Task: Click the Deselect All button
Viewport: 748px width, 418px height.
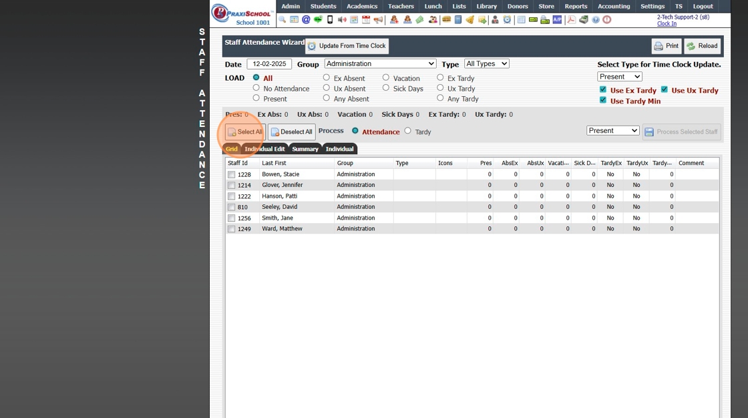Action: pyautogui.click(x=291, y=132)
